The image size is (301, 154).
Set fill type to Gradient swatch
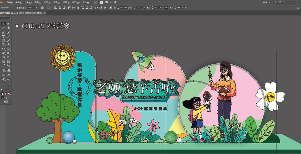6,94
